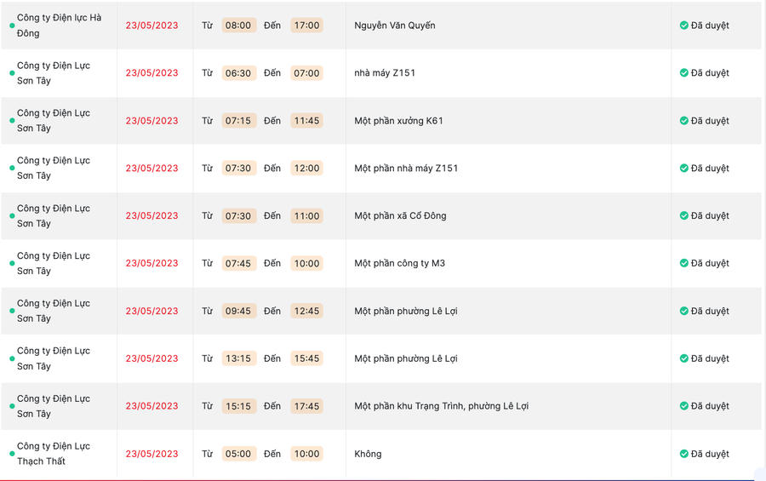Click the green check icon in the Nguyễn Văn Quyến row

click(x=684, y=26)
